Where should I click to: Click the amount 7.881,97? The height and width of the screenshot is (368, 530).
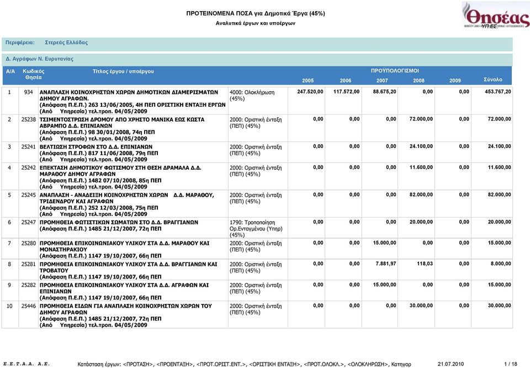(386, 264)
